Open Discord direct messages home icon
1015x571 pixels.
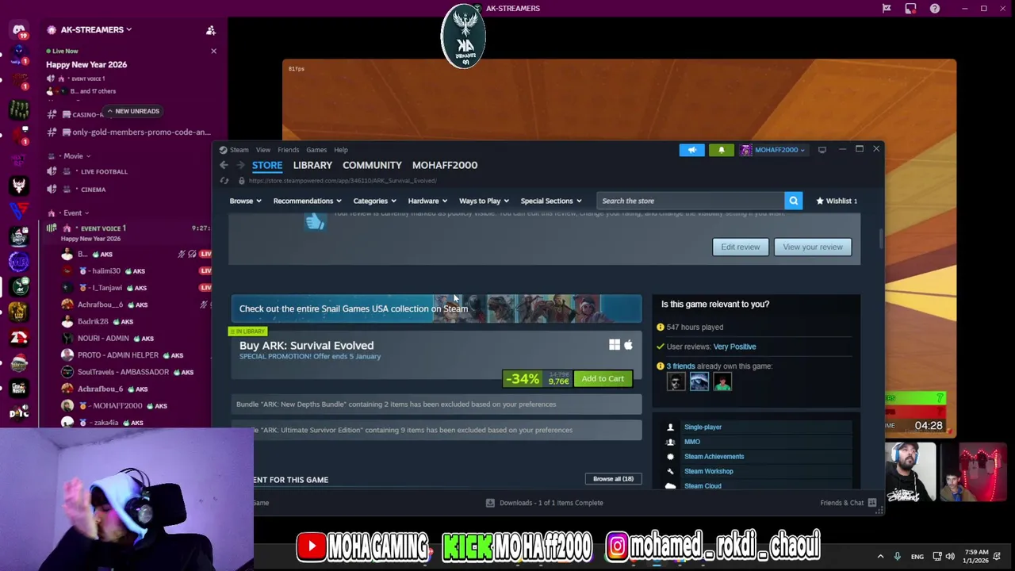pyautogui.click(x=19, y=30)
